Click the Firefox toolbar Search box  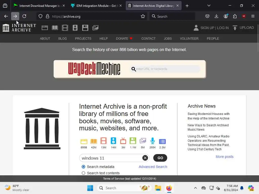172,16
